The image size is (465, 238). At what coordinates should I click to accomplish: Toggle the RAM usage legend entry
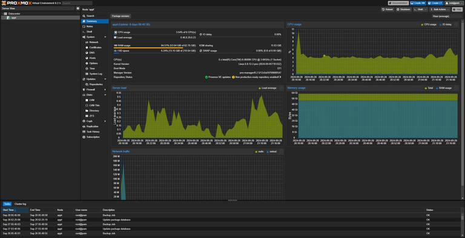pyautogui.click(x=444, y=88)
